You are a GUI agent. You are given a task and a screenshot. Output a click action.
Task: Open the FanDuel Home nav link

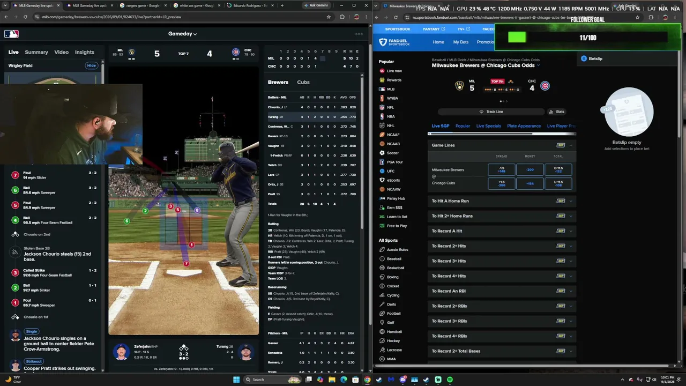click(x=438, y=42)
